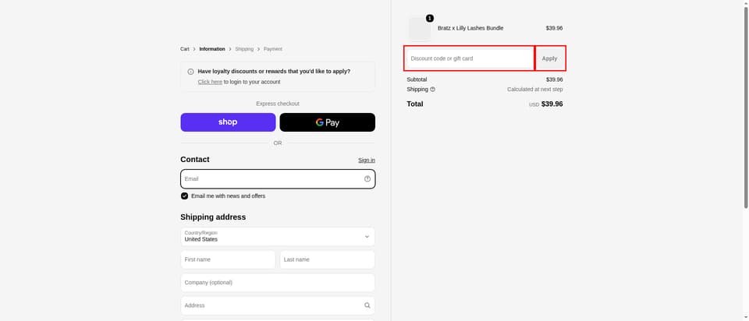Click the Address field search icon
749x321 pixels.
[367, 305]
